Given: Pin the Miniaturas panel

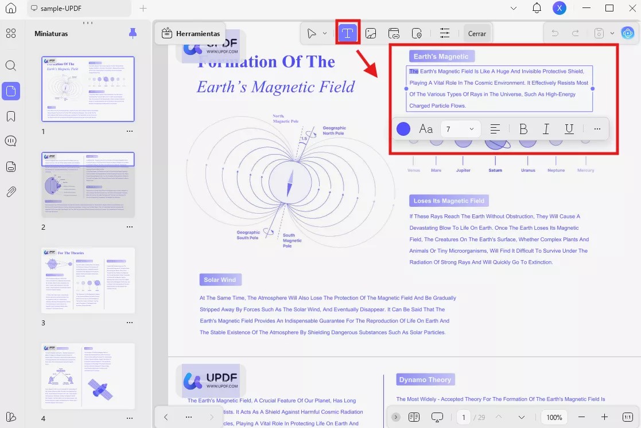Looking at the screenshot, I should [133, 33].
